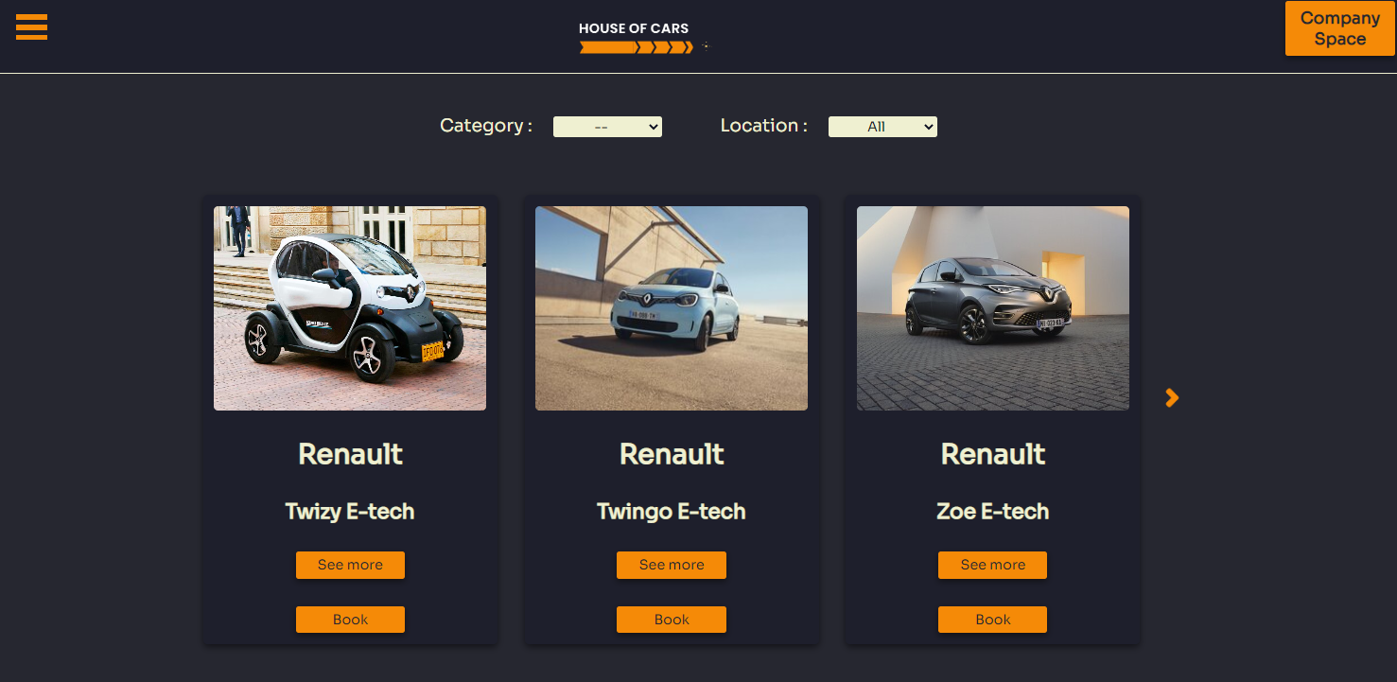Expand the Location dropdown set to All
This screenshot has width=1397, height=682.
[882, 127]
